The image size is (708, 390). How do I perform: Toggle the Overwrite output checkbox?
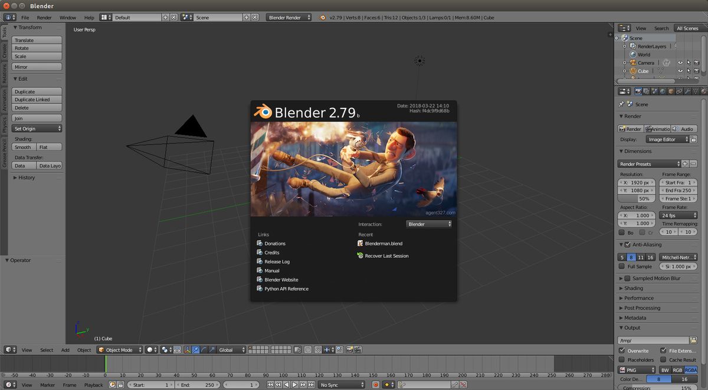(x=622, y=350)
